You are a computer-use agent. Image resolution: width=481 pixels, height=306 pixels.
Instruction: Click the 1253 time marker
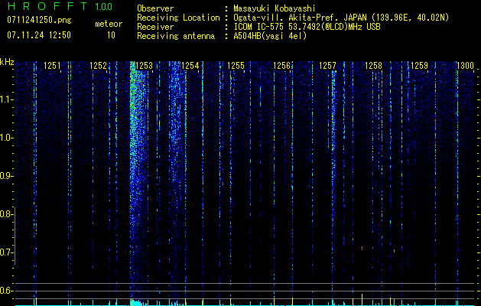(x=144, y=66)
